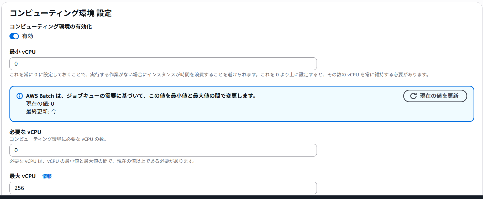This screenshot has width=483, height=199.
Task: Click the refresh arrow icon in 現在の値を更新
Action: (x=413, y=96)
